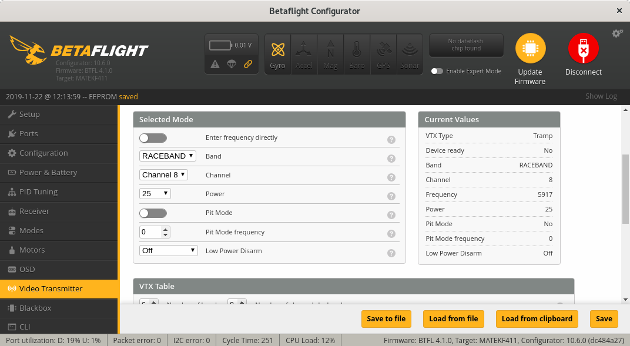The width and height of the screenshot is (630, 346).
Task: Open the Ports tab
Action: (x=59, y=134)
